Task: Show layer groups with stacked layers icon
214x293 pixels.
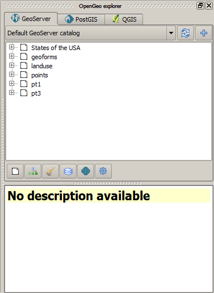Action: (68, 171)
